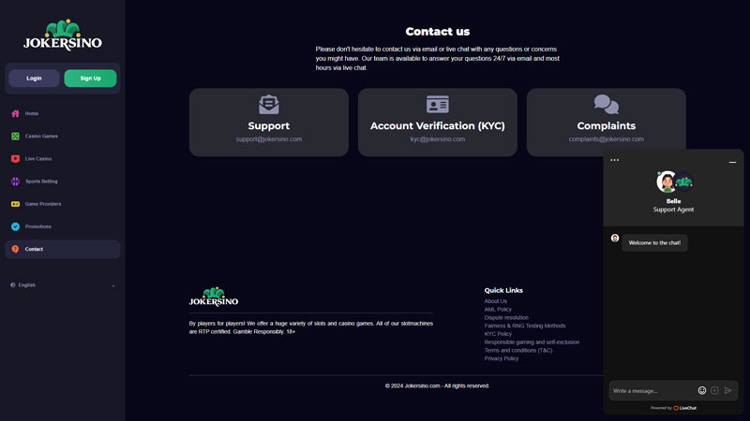This screenshot has width=750, height=421.
Task: Click the Account Verification ID card icon
Action: click(438, 104)
